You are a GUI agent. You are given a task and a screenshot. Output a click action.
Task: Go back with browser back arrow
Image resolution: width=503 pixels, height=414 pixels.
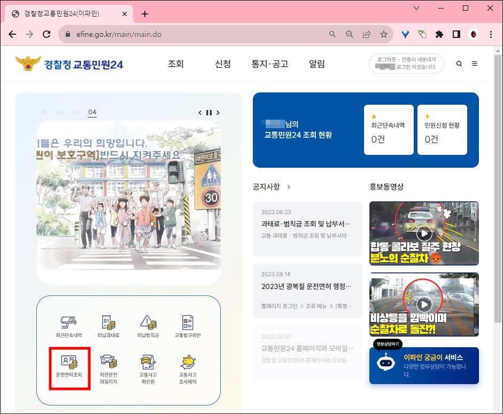(12, 34)
